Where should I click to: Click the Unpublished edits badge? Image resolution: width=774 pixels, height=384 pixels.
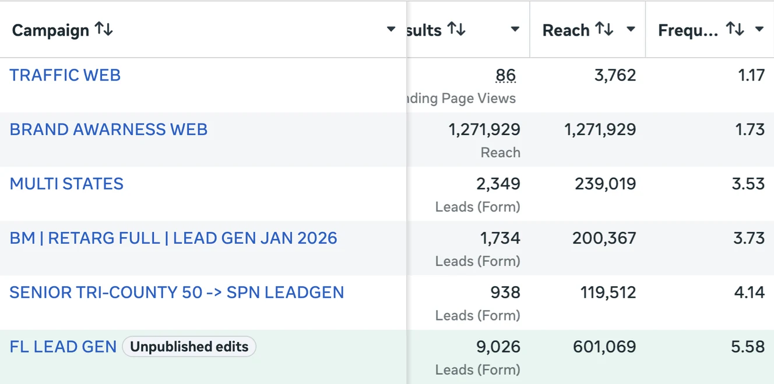(189, 347)
